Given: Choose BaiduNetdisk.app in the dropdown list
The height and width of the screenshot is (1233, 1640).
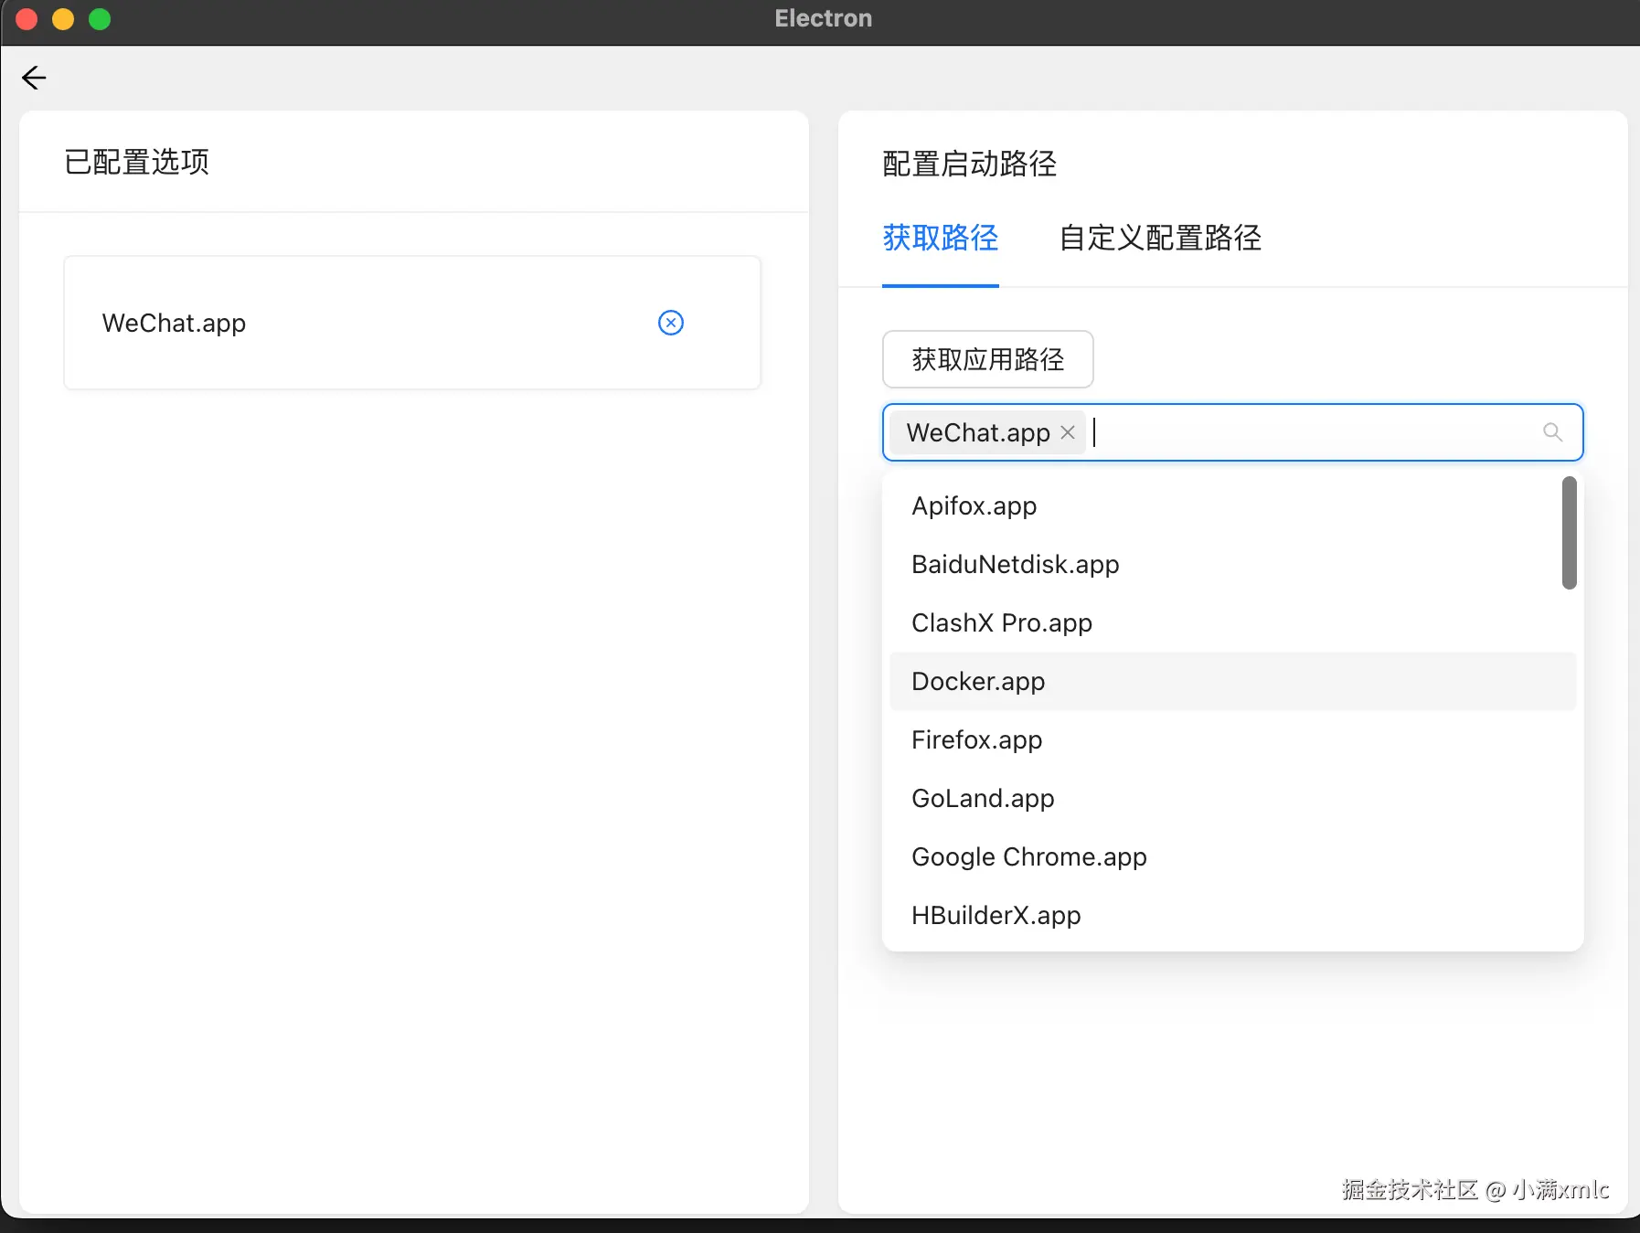Looking at the screenshot, I should coord(1232,564).
